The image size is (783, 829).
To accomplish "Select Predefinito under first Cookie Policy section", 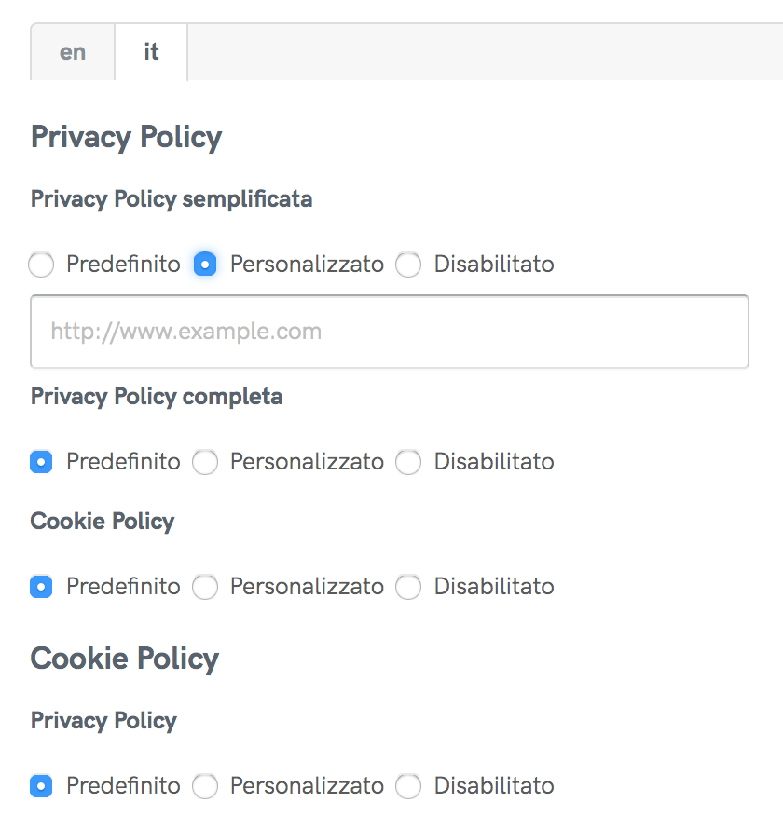I will pyautogui.click(x=41, y=587).
